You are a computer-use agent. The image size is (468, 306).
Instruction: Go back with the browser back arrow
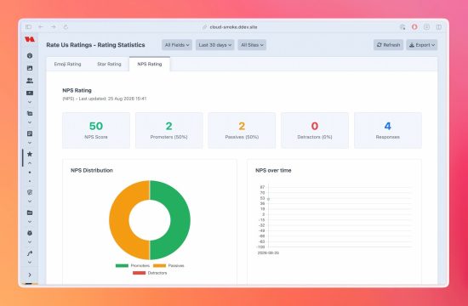pyautogui.click(x=41, y=27)
